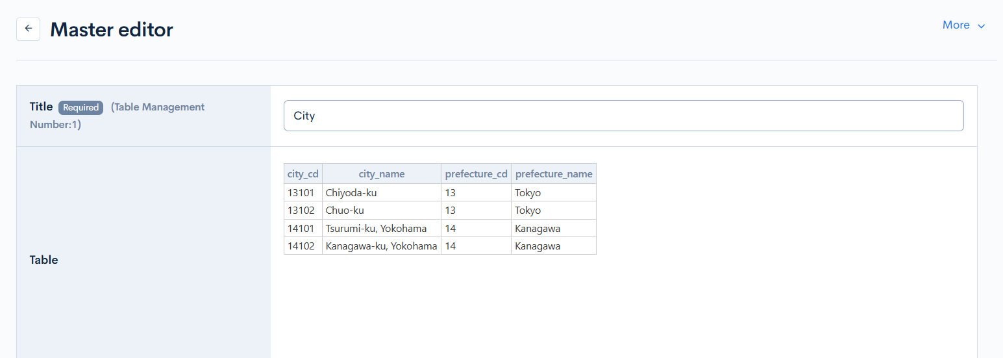Click the More chevron arrow

[981, 26]
